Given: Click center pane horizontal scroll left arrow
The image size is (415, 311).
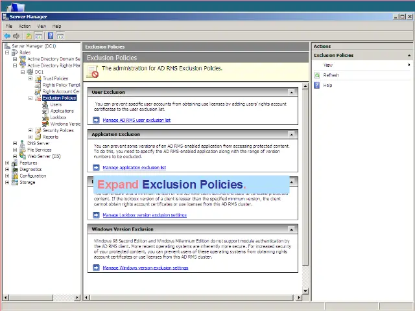Looking at the screenshot, I should tap(86, 297).
